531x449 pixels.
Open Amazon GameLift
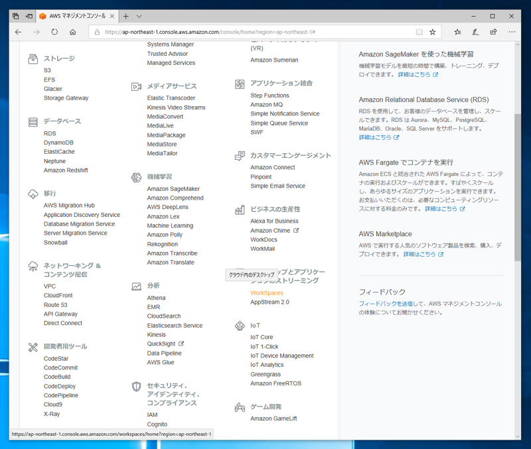coord(273,418)
